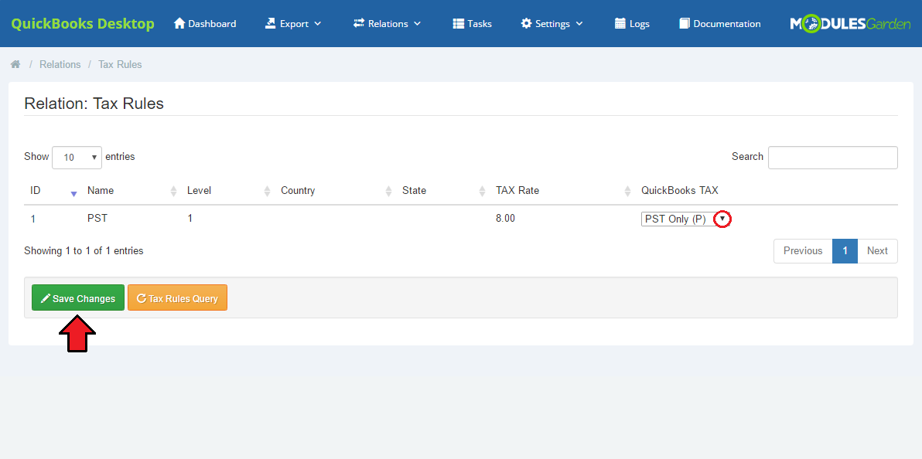
Task: Click the Save Changes button
Action: coord(78,298)
